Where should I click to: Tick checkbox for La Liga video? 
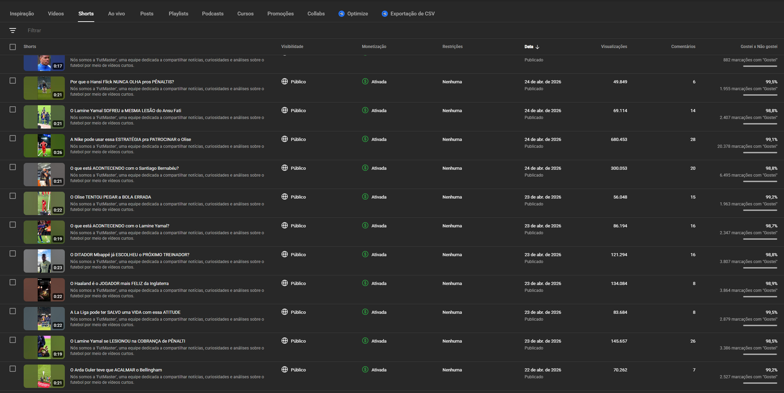[13, 311]
